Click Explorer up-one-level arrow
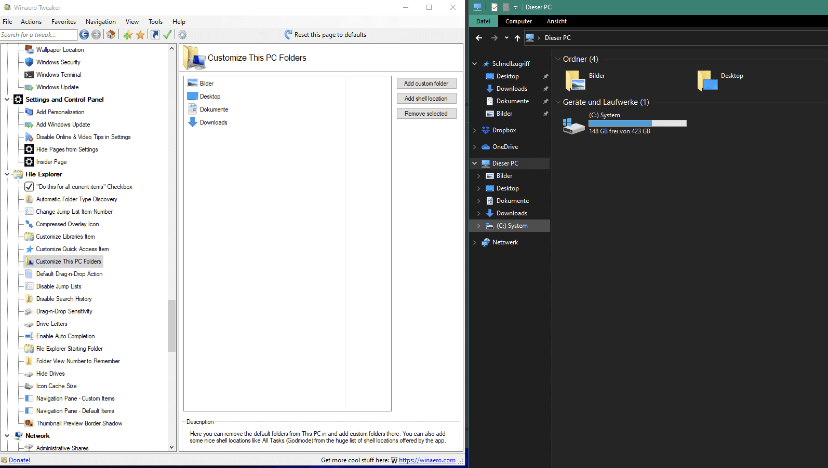This screenshot has width=828, height=468. tap(517, 38)
